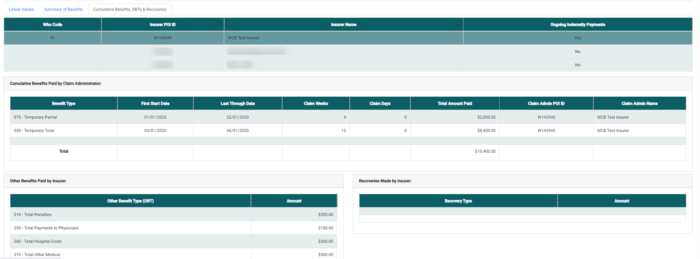Select the 070 - Temporary Partial benefit row

36,117
